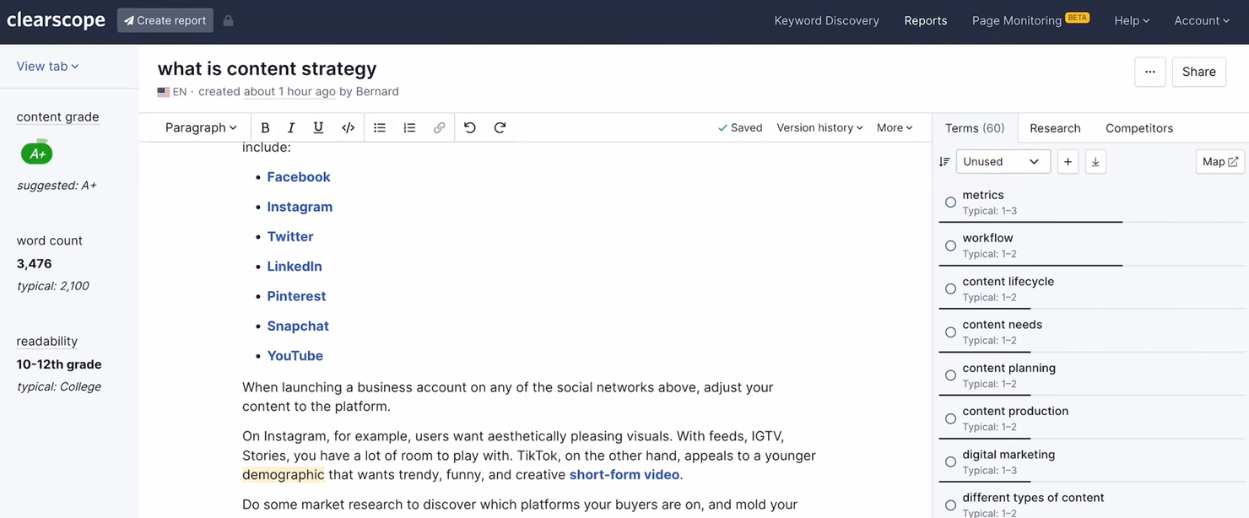Open the ellipsis options menu near Share
The width and height of the screenshot is (1249, 518).
point(1149,73)
